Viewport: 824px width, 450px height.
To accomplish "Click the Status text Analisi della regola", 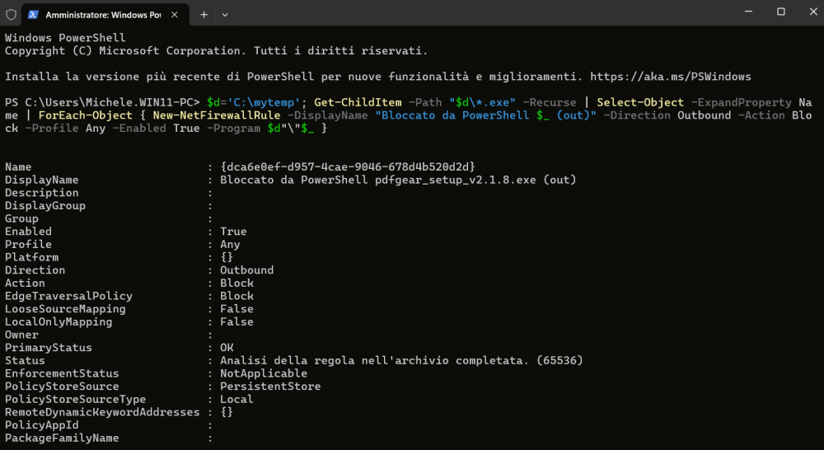I will [401, 361].
